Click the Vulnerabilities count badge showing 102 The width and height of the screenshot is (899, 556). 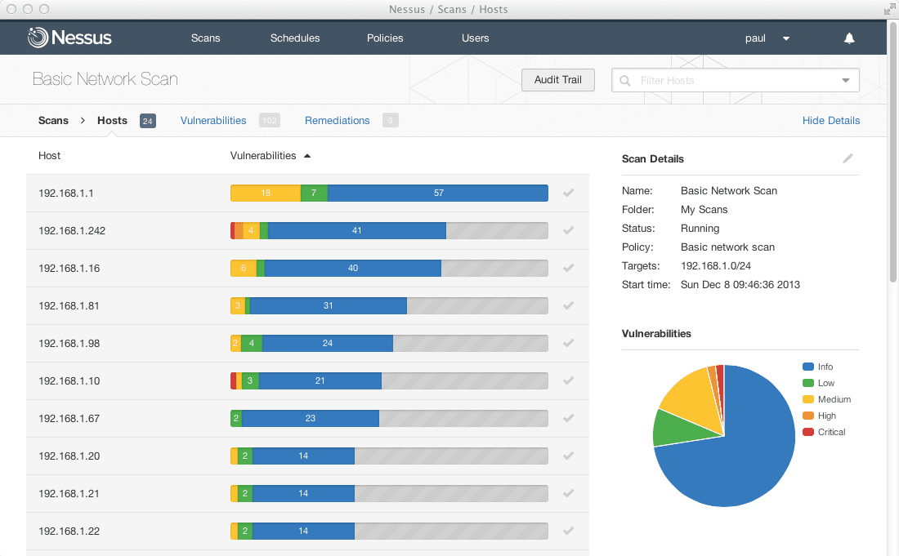tap(269, 120)
